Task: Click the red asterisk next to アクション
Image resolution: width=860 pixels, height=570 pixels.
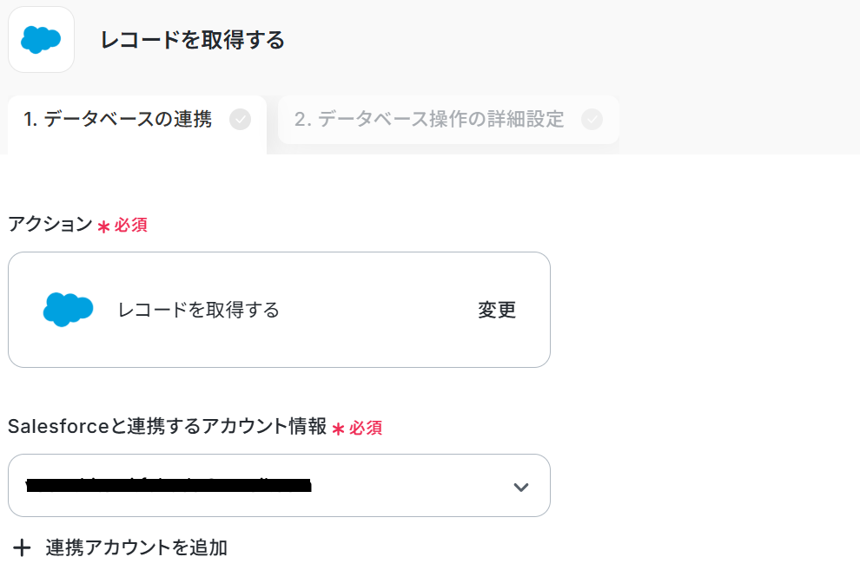Action: coord(103,226)
